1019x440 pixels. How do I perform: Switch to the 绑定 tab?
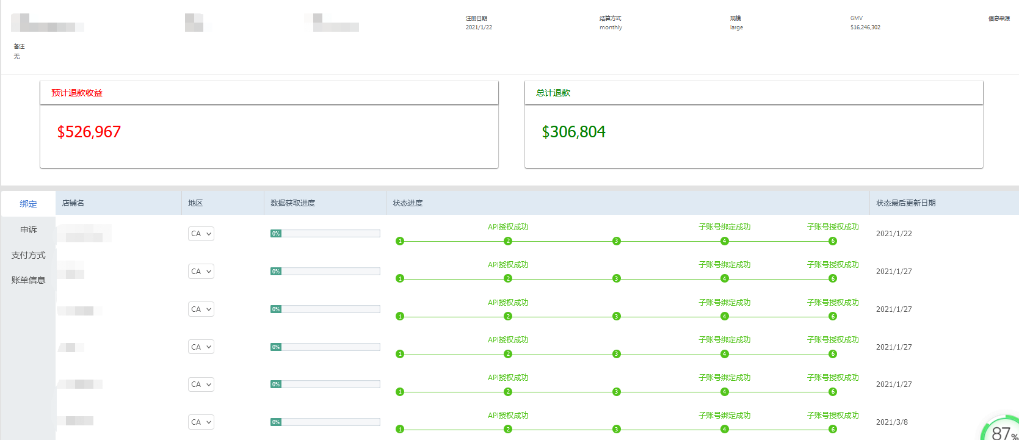[x=28, y=204]
